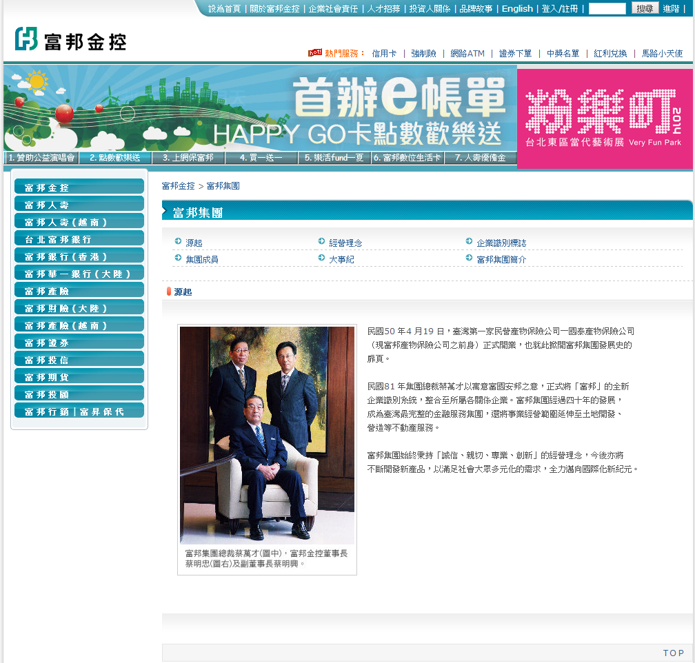Open 富邦期貨 in the sidebar
The width and height of the screenshot is (695, 663).
coord(79,377)
